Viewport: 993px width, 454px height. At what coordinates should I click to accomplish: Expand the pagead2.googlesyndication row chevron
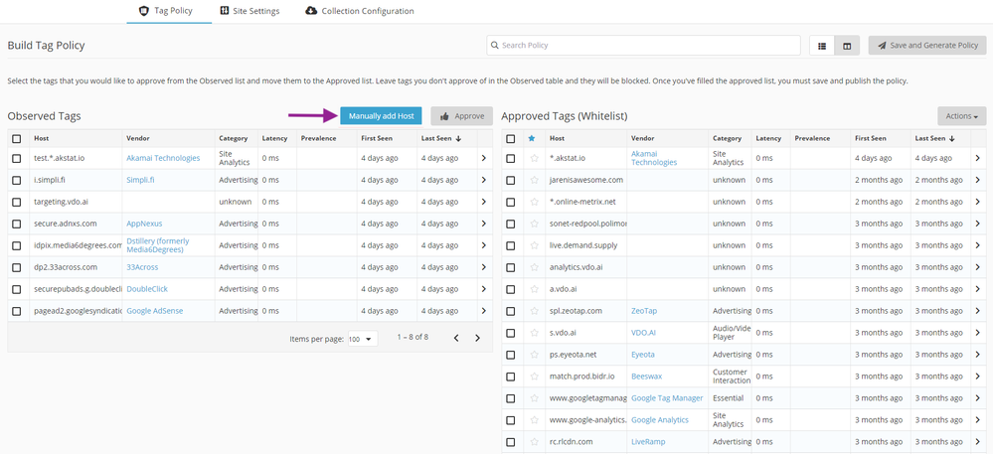[484, 311]
